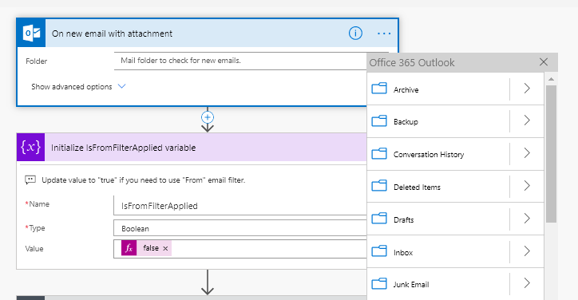Choose the Conversation History folder name

point(429,155)
